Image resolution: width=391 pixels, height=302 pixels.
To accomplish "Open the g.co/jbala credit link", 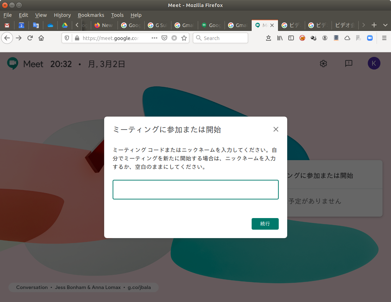I will [139, 287].
